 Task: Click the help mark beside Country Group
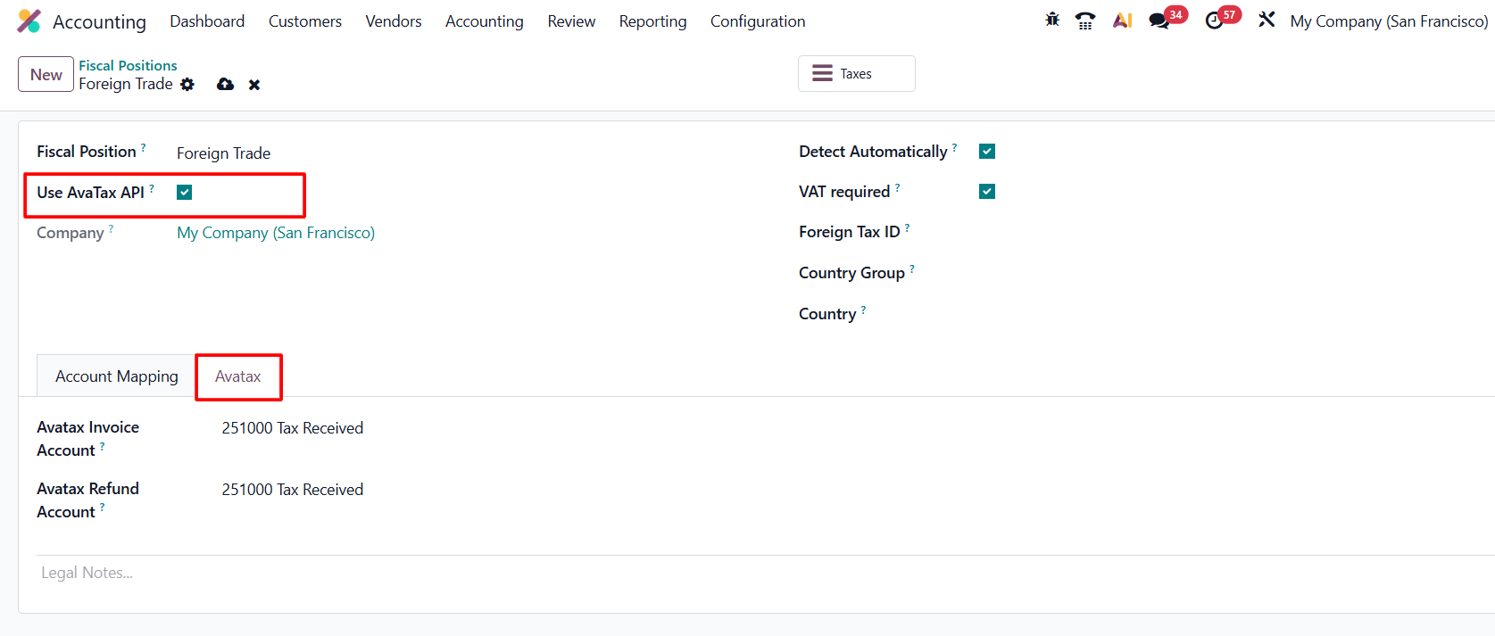click(911, 268)
